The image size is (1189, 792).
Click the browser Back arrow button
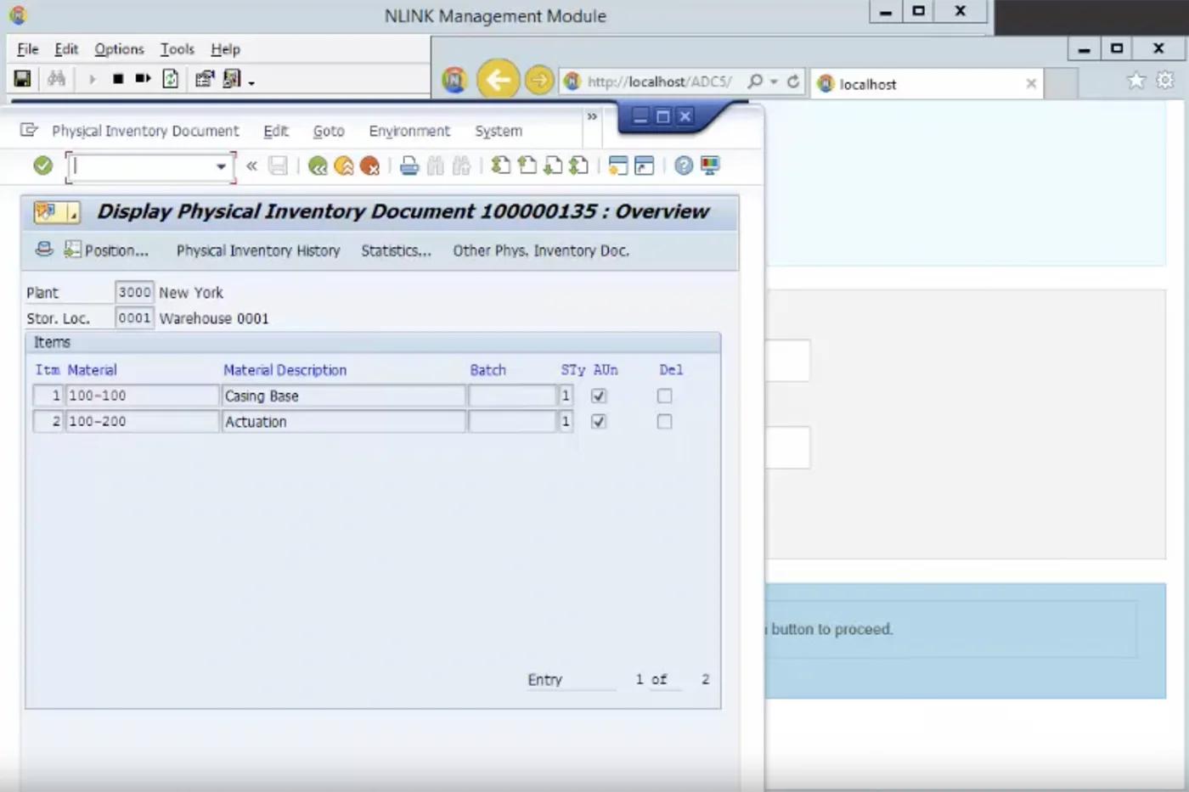pyautogui.click(x=498, y=81)
